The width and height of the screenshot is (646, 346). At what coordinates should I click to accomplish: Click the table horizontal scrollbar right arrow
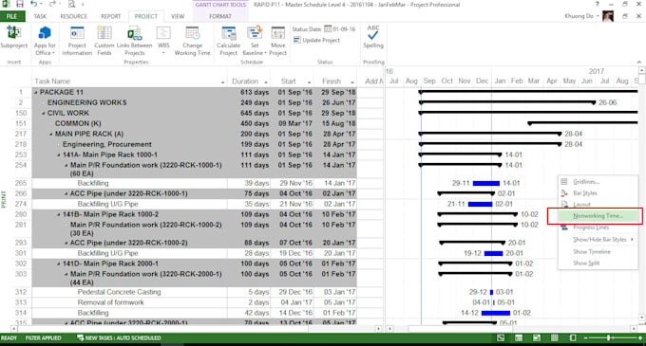(378, 329)
